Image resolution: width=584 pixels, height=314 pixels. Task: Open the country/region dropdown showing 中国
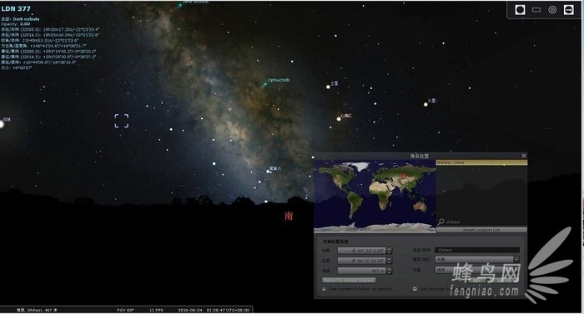477,259
